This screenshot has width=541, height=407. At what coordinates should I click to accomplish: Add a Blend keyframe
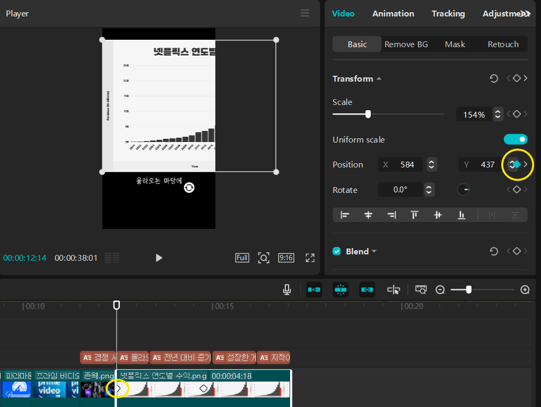517,251
